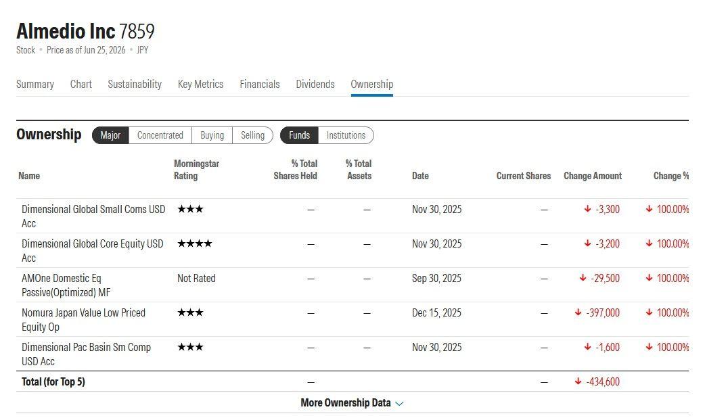Open AMOne Domestic Eq Passive(Optimized) MF

[66, 285]
